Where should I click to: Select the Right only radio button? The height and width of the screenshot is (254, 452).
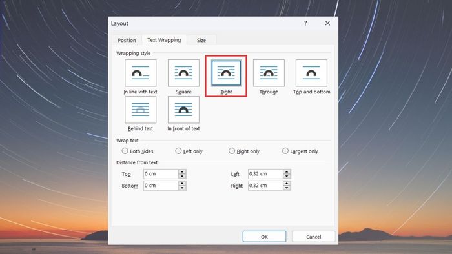tap(232, 151)
